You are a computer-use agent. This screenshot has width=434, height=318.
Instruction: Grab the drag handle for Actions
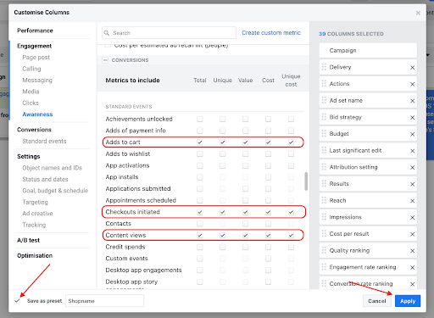324,84
